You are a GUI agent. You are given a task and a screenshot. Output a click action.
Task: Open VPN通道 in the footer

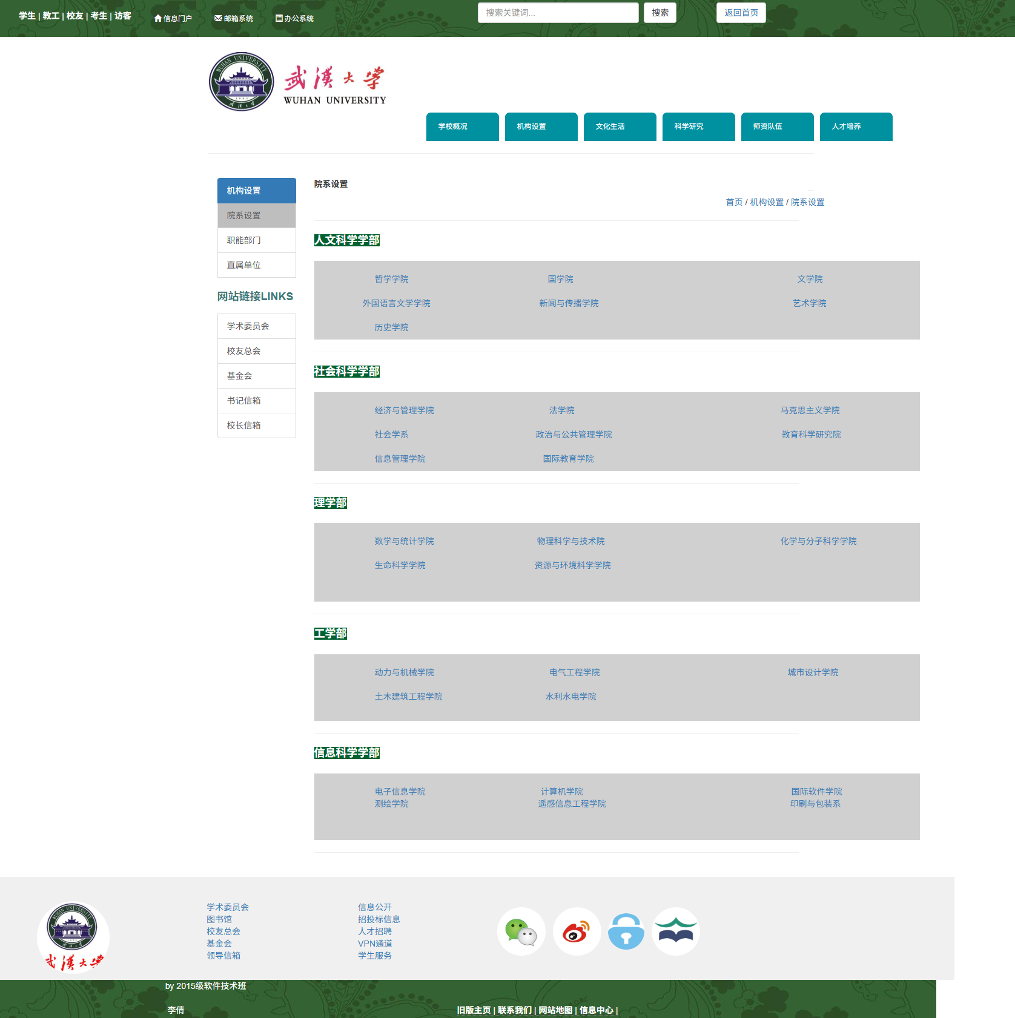pyautogui.click(x=375, y=944)
